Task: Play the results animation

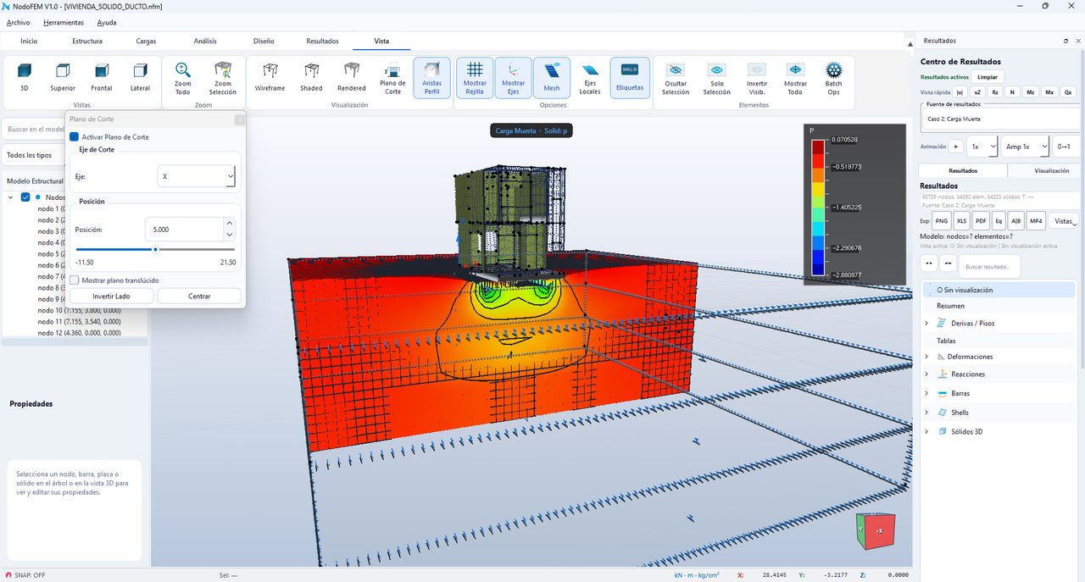Action: (x=955, y=147)
